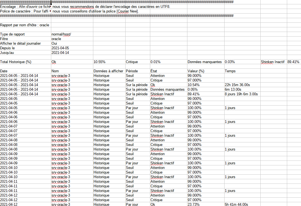
Task: Select the "Période" column header cell
Action: [x=132, y=71]
